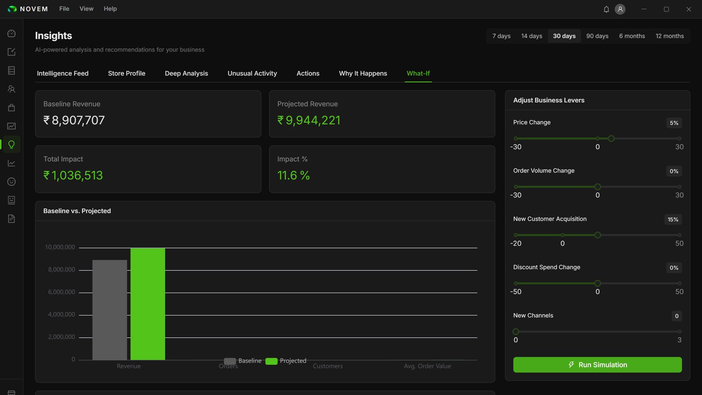Click the New Channels slider handle
The image size is (702, 395).
pyautogui.click(x=516, y=332)
